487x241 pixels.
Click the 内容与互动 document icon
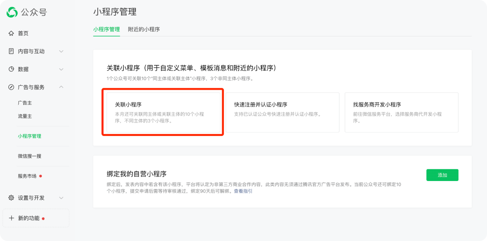pyautogui.click(x=11, y=51)
